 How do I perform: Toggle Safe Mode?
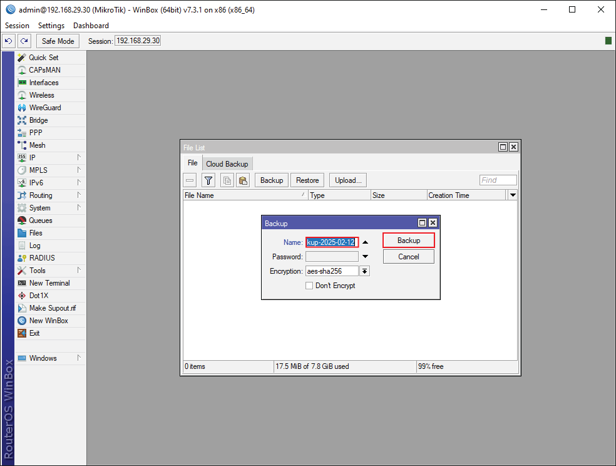[57, 40]
